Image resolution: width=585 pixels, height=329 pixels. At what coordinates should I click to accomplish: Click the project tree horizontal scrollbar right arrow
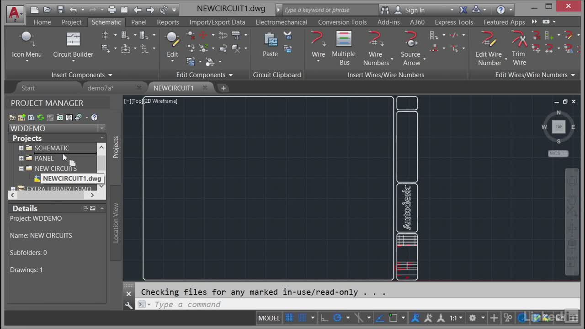pyautogui.click(x=92, y=195)
